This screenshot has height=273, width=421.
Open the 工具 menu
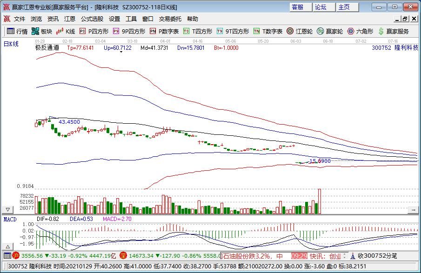point(131,19)
